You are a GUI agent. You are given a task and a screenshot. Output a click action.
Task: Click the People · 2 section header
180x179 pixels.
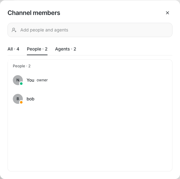point(22,66)
